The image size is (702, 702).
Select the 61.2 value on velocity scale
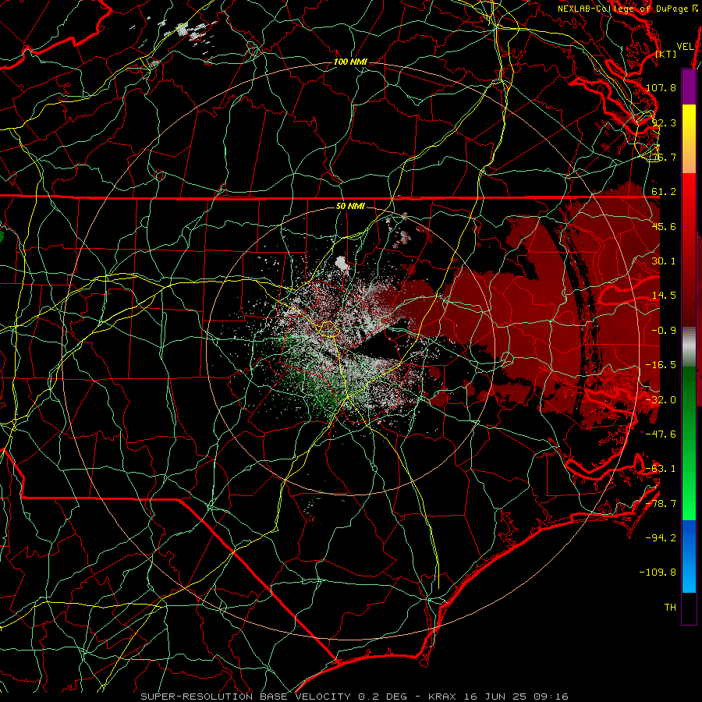[x=664, y=192]
